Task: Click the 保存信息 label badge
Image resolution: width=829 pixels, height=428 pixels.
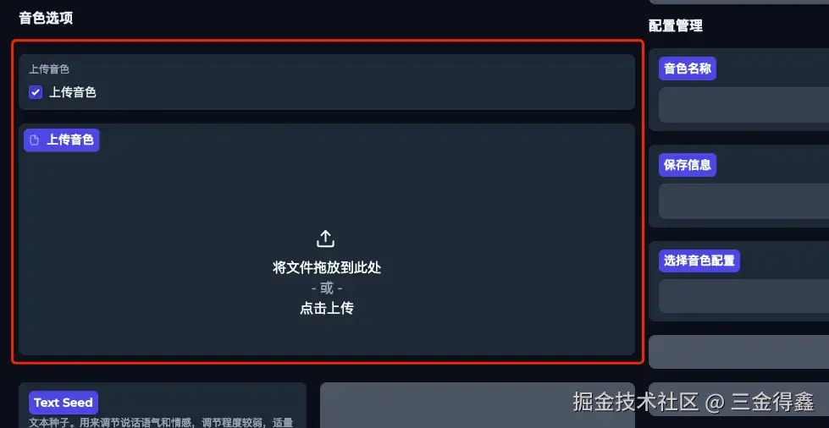Action: pos(688,165)
